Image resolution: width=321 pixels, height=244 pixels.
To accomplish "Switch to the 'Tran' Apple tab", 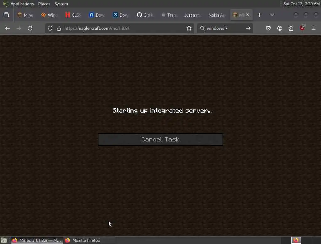I will click(169, 15).
